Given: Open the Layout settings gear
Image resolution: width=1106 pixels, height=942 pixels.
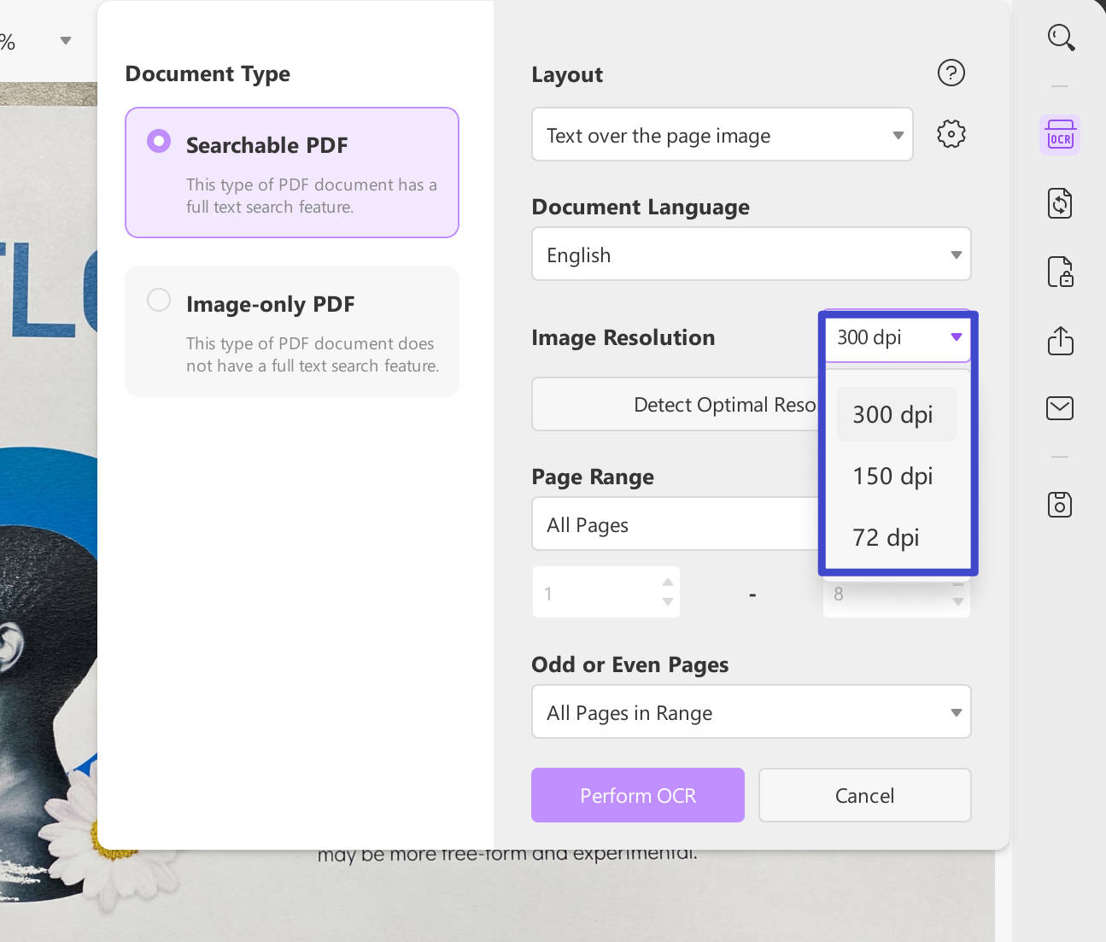Looking at the screenshot, I should click(x=951, y=133).
